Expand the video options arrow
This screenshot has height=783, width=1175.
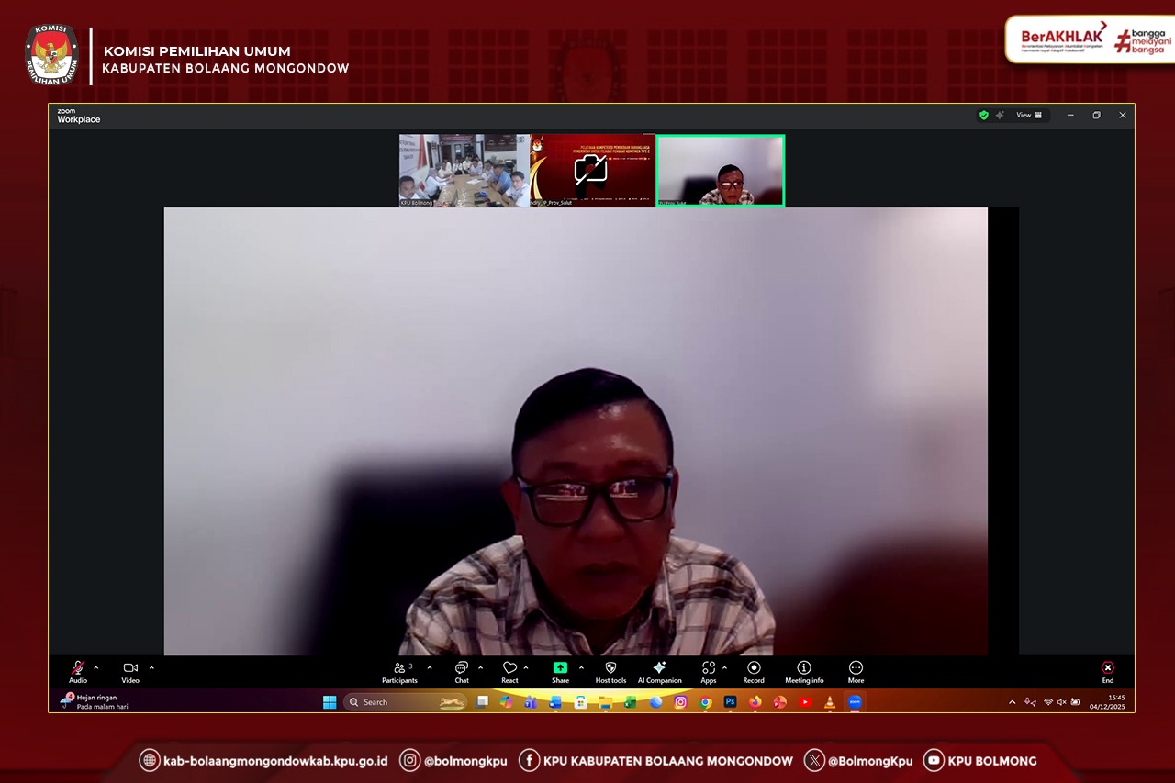[x=151, y=668]
